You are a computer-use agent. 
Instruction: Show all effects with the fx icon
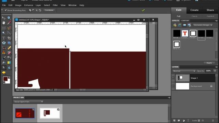(x=189, y=25)
